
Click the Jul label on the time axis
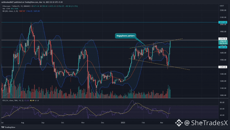(x=2, y=123)
